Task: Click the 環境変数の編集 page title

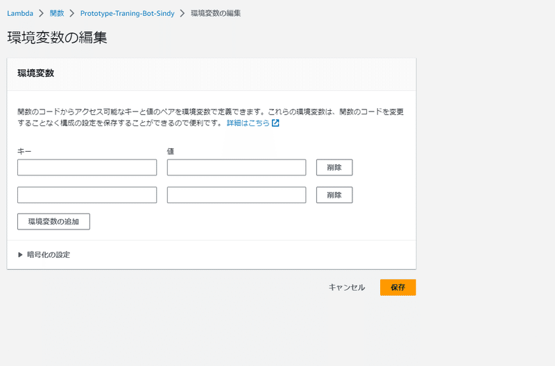Action: (57, 37)
